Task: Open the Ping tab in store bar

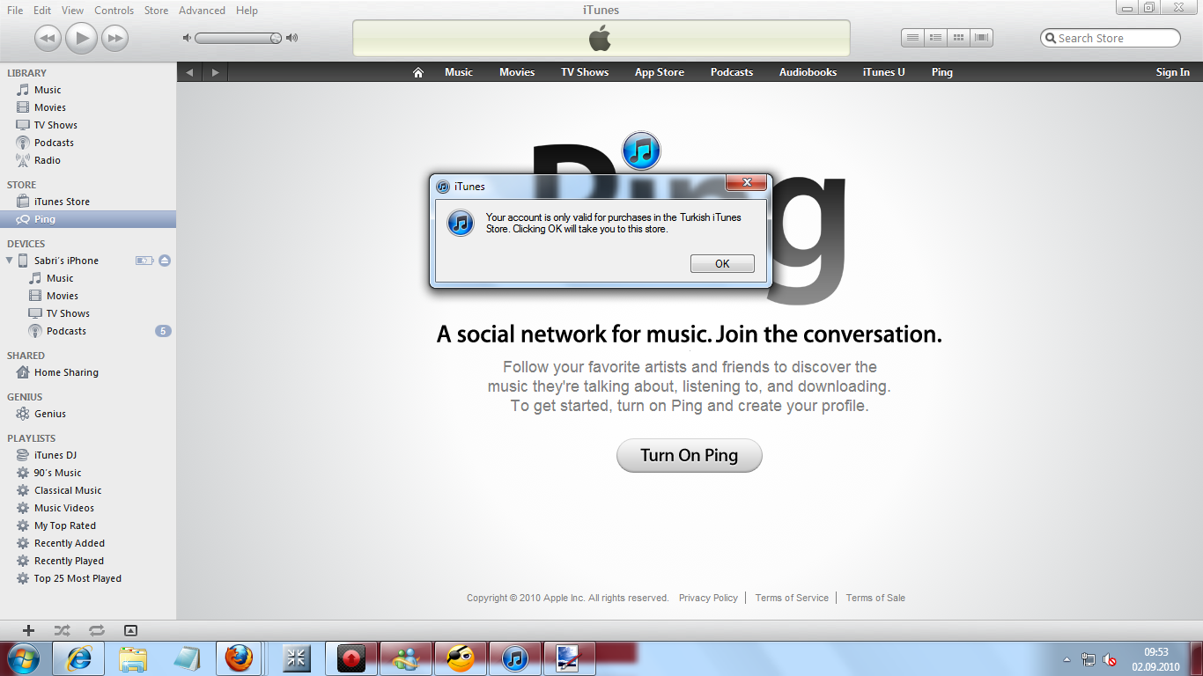Action: 942,72
